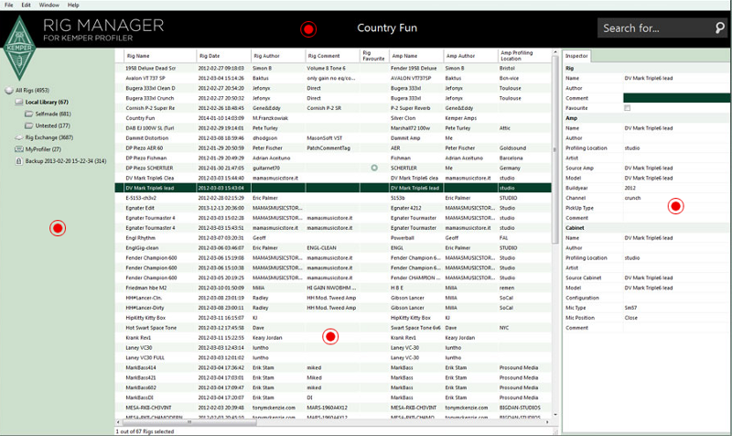The image size is (732, 436).
Task: Click the Buildyear value '2012' in Inspector
Action: click(x=630, y=188)
